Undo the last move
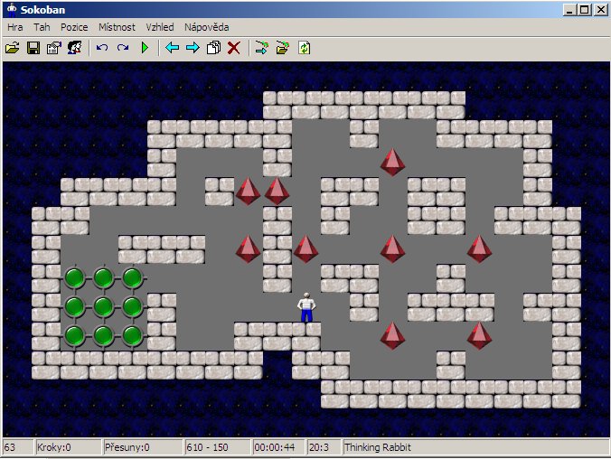611x459 pixels. pyautogui.click(x=102, y=48)
